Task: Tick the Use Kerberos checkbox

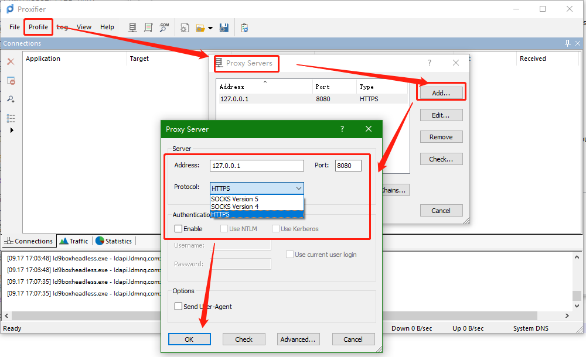Action: click(276, 229)
